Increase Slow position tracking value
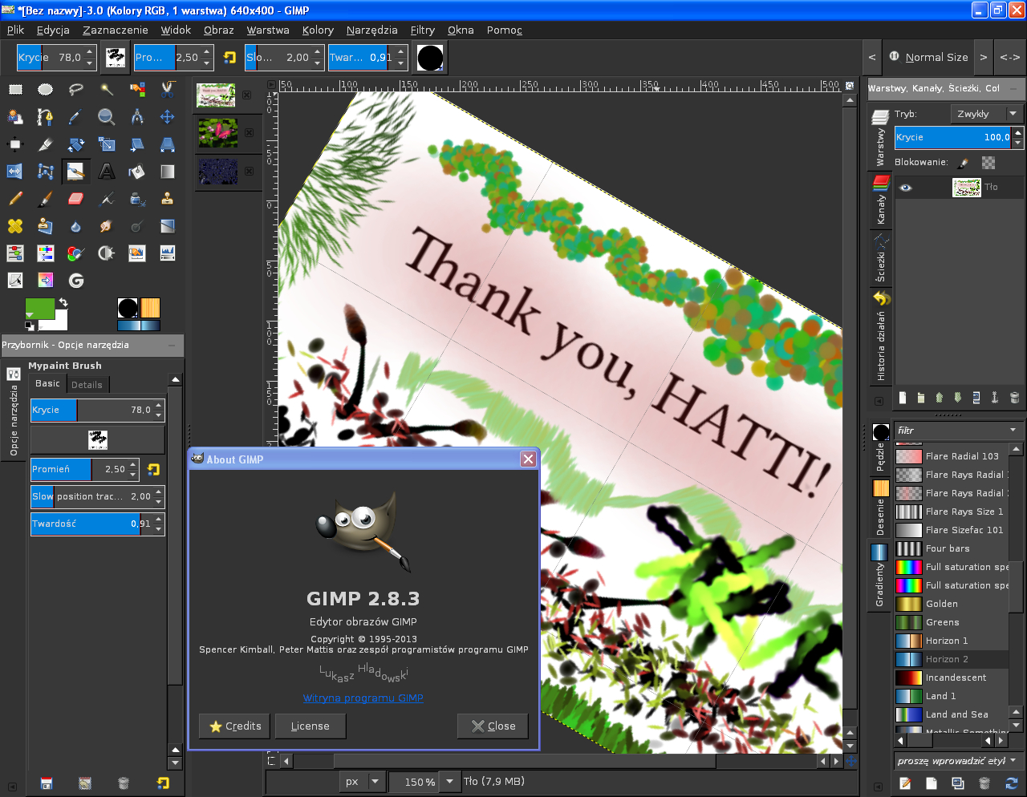The image size is (1027, 797). tap(159, 492)
